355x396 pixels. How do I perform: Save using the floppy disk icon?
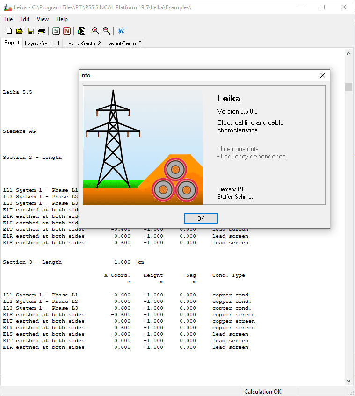coord(30,31)
